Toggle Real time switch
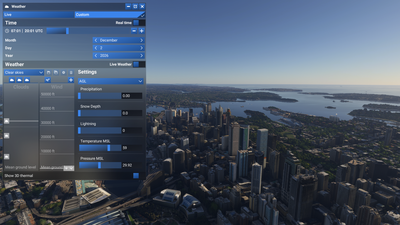Screen dimensions: 400x225 [139, 22]
